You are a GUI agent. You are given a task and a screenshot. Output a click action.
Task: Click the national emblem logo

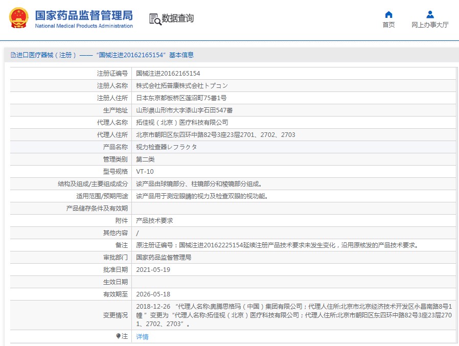[19, 18]
